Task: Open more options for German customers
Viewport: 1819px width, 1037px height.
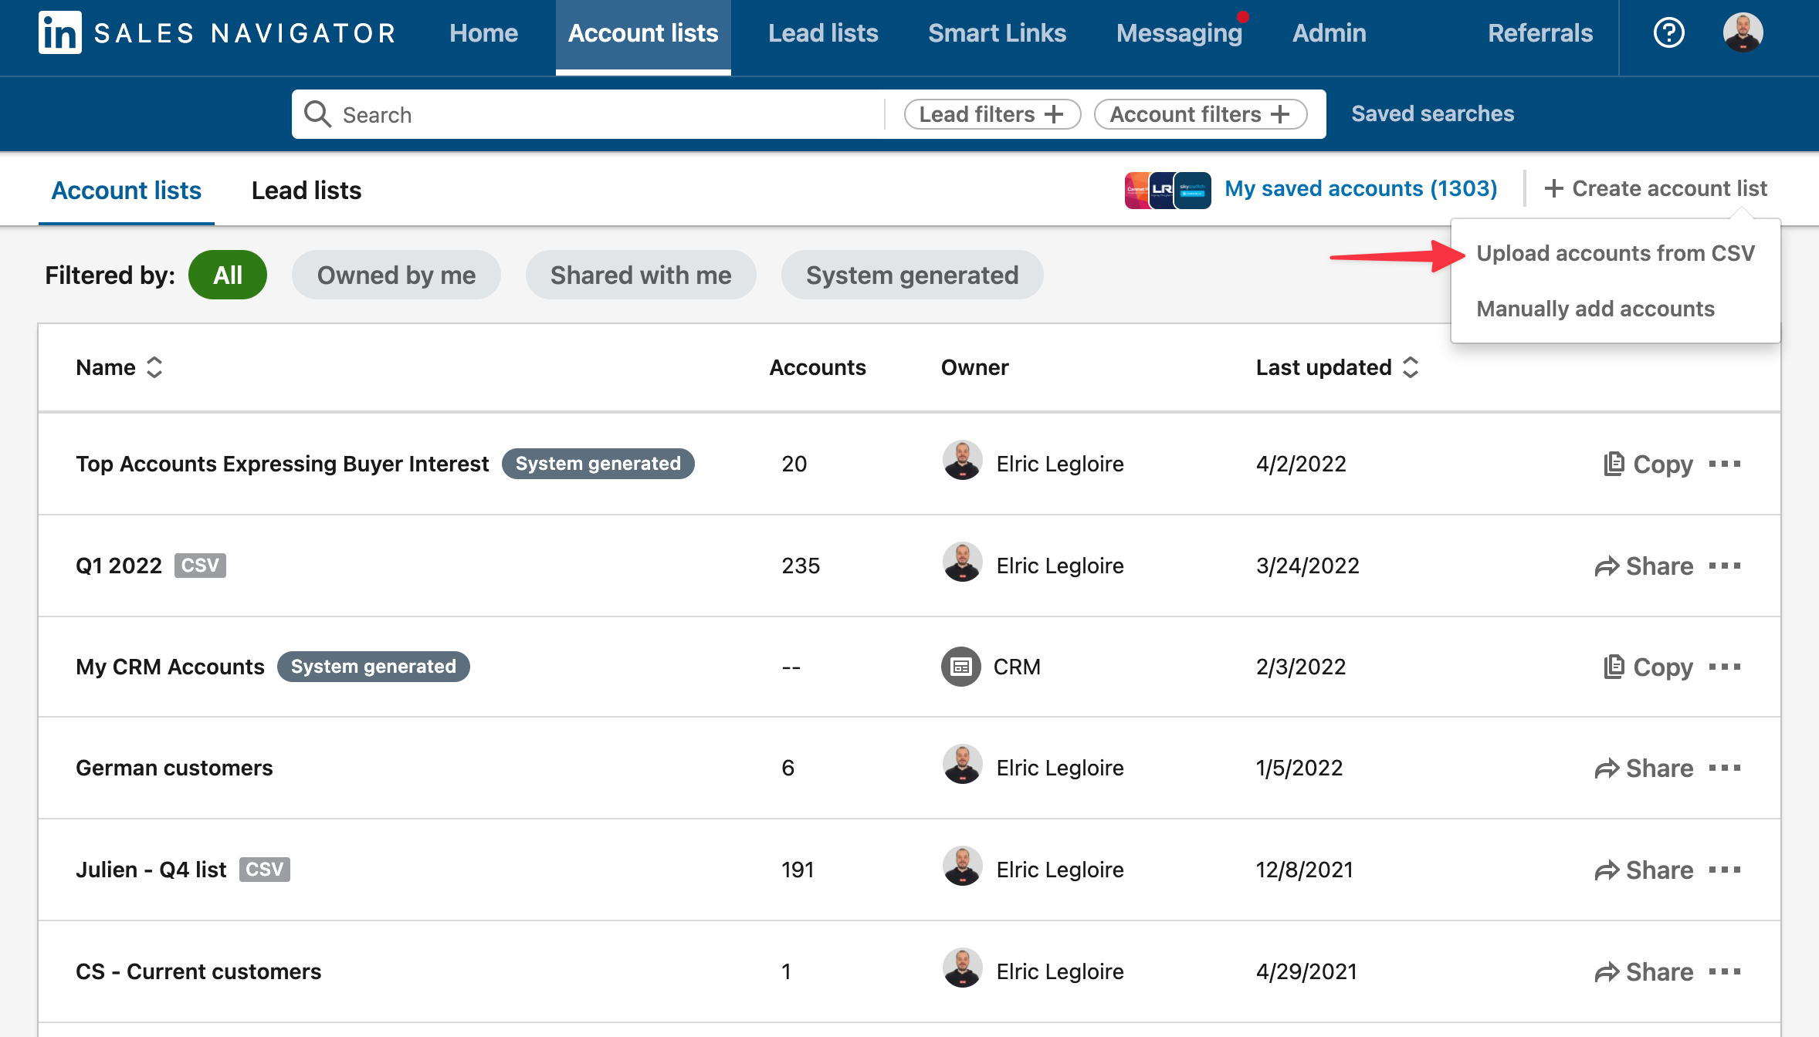Action: pyautogui.click(x=1725, y=768)
